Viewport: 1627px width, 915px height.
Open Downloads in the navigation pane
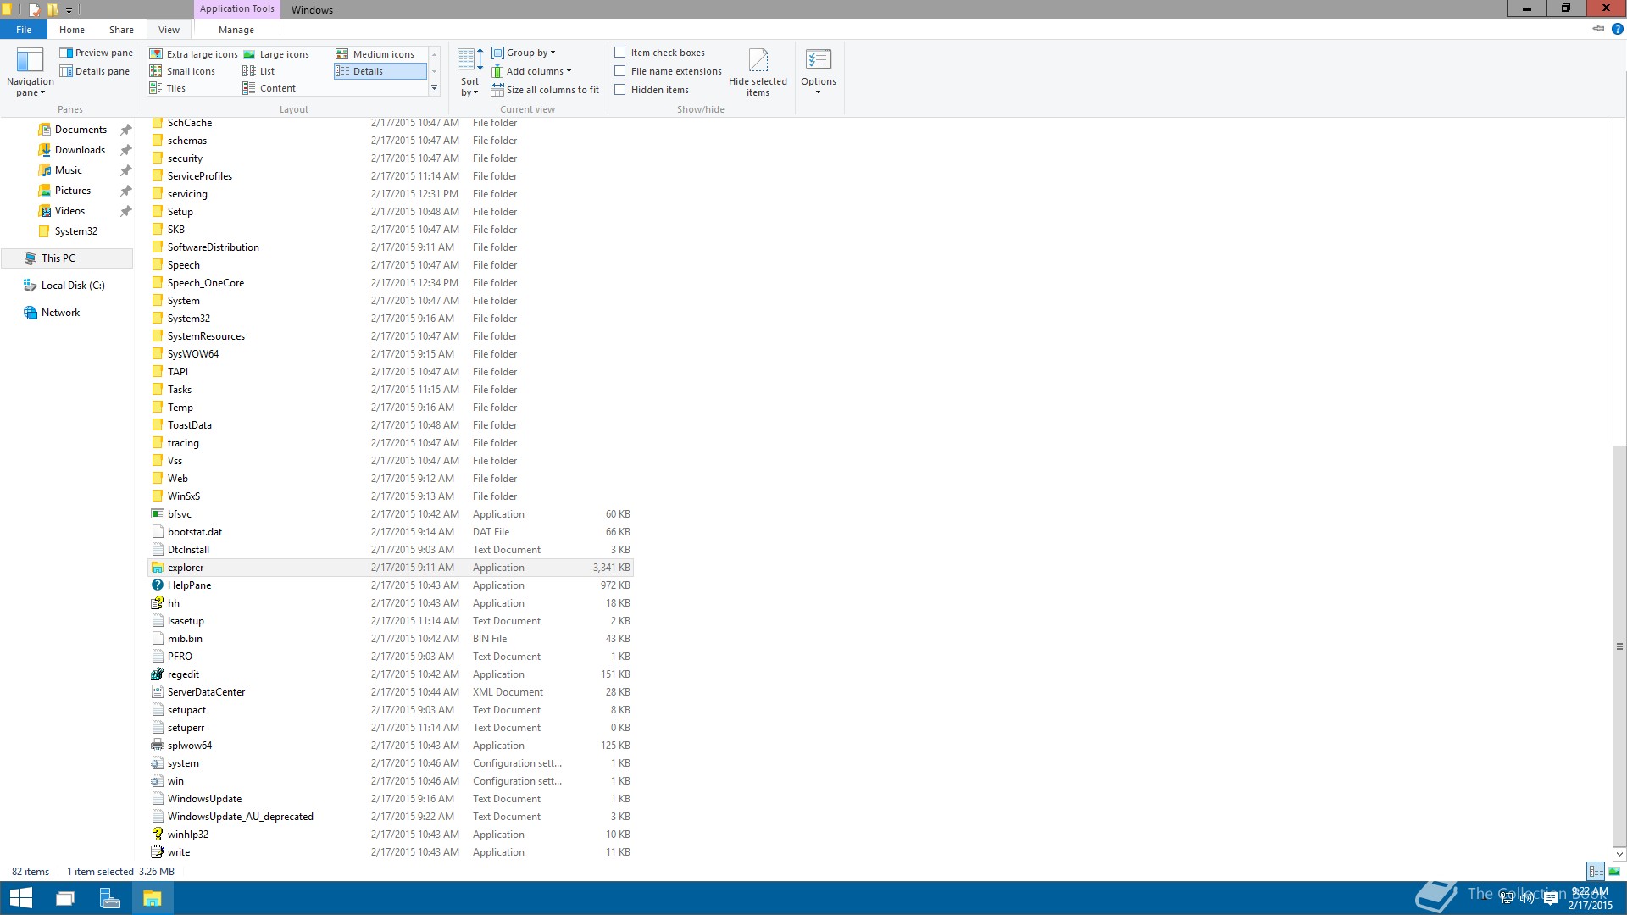[x=80, y=150]
